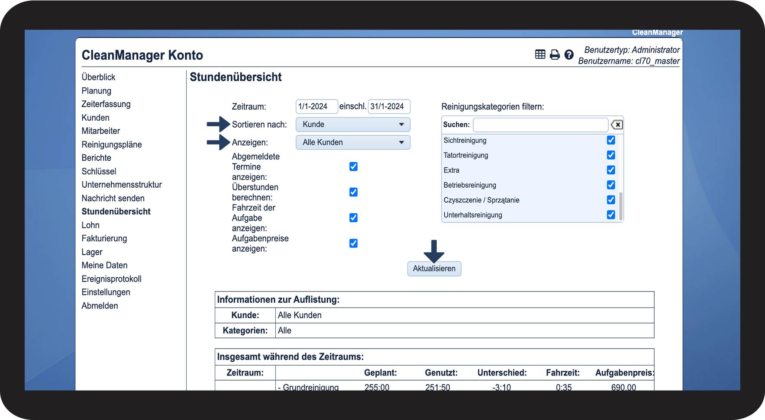Image resolution: width=765 pixels, height=420 pixels.
Task: Uncheck Aufgabenpreise anzeigen option
Action: [353, 243]
